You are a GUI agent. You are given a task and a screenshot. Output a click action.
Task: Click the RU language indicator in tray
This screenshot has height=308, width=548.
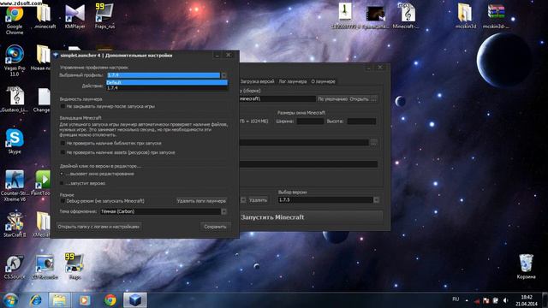tap(456, 299)
